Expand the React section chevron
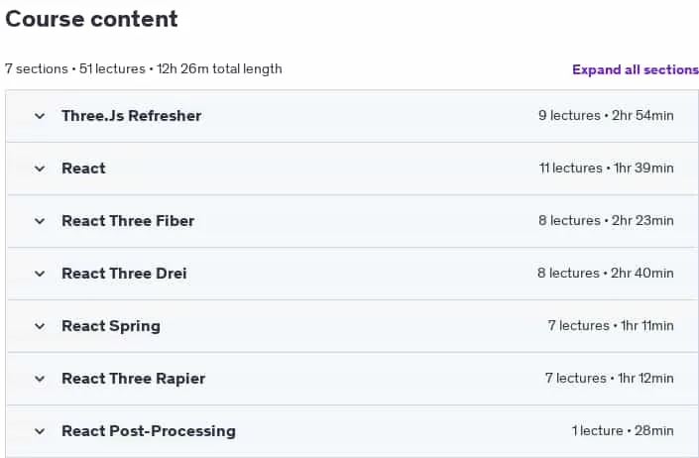 click(x=40, y=169)
